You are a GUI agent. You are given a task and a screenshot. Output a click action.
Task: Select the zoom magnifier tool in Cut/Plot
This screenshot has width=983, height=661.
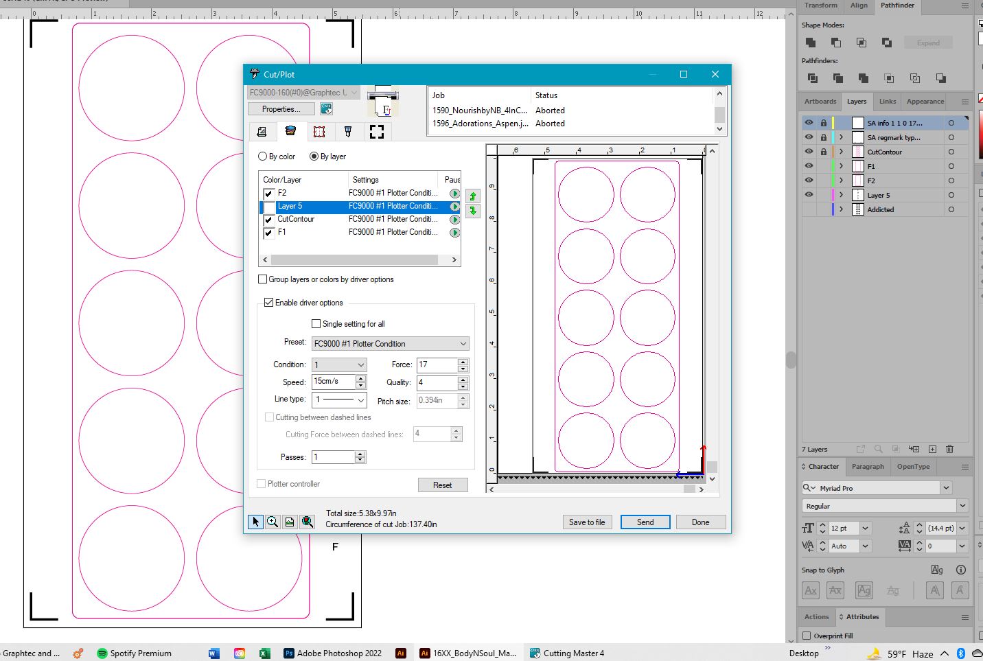pos(273,522)
